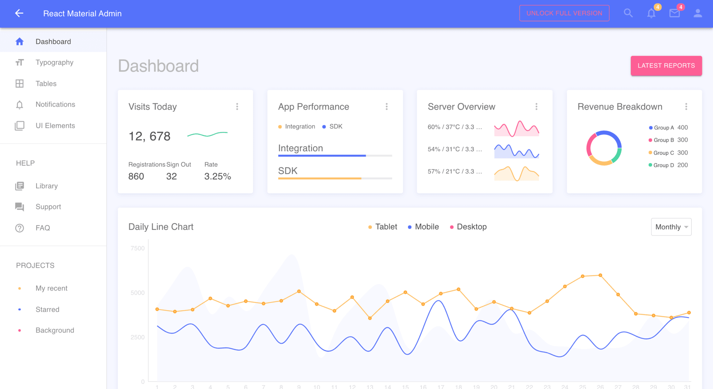The height and width of the screenshot is (389, 713).
Task: Click Group D legend entry
Action: click(x=668, y=165)
